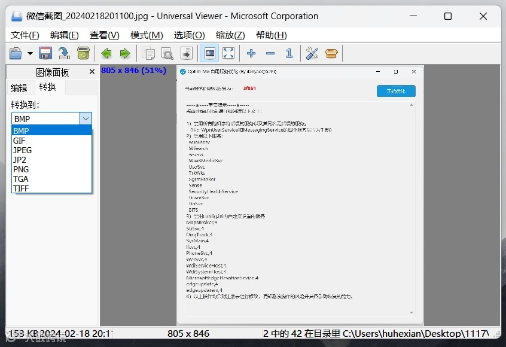Click the 805 x 846 status bar entry
506x347 pixels.
[188, 333]
